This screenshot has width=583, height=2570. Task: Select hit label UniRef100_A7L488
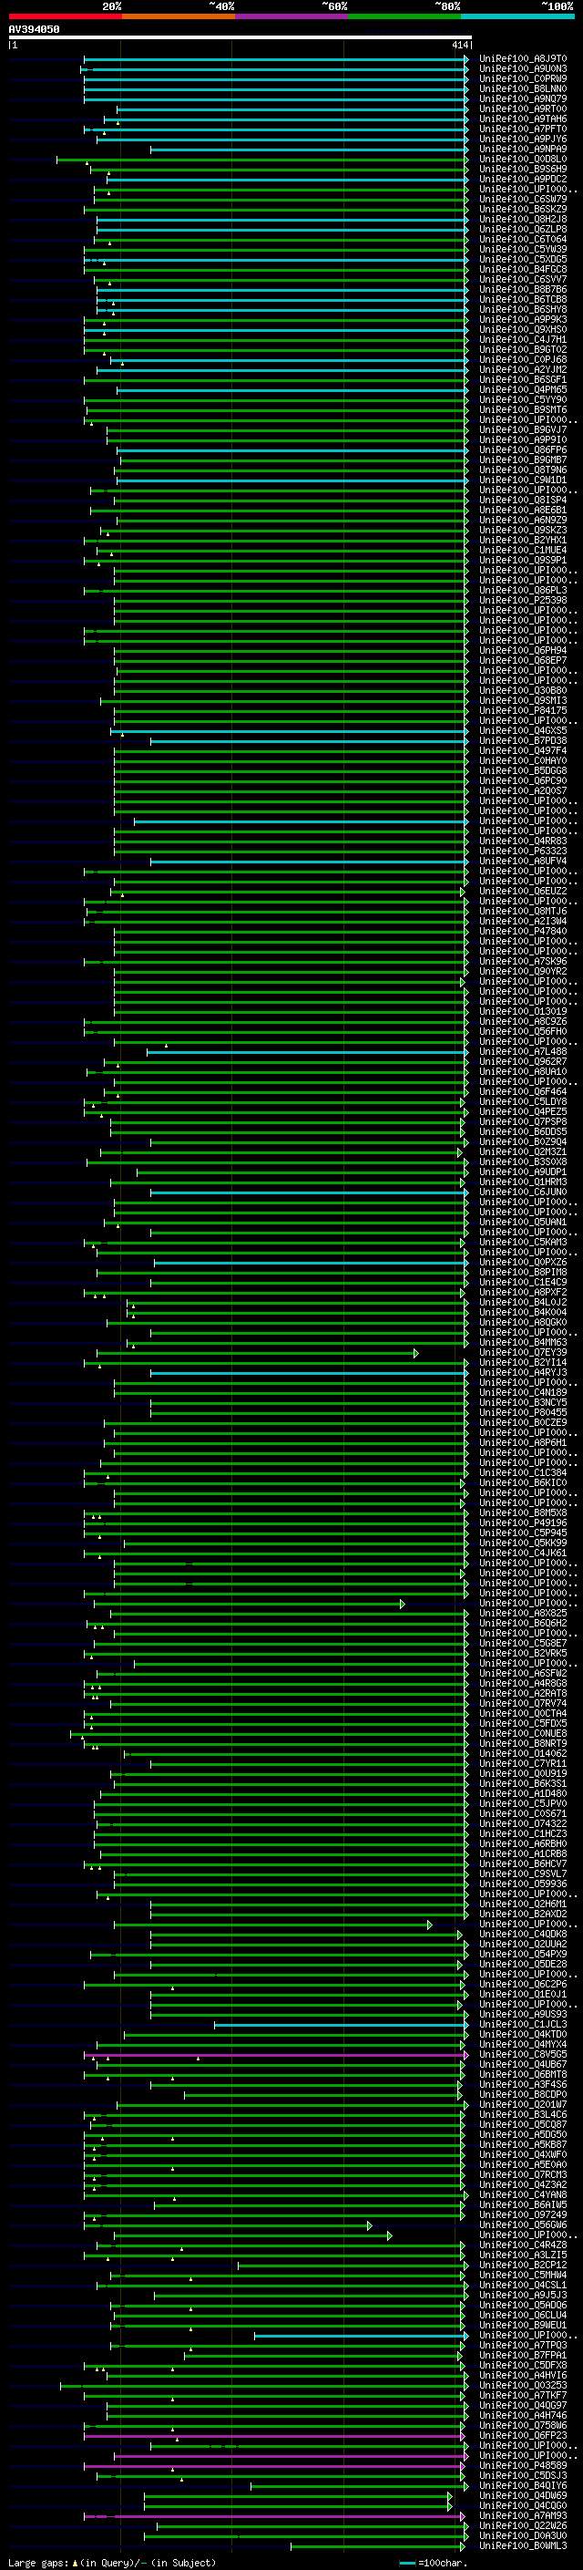click(523, 1051)
